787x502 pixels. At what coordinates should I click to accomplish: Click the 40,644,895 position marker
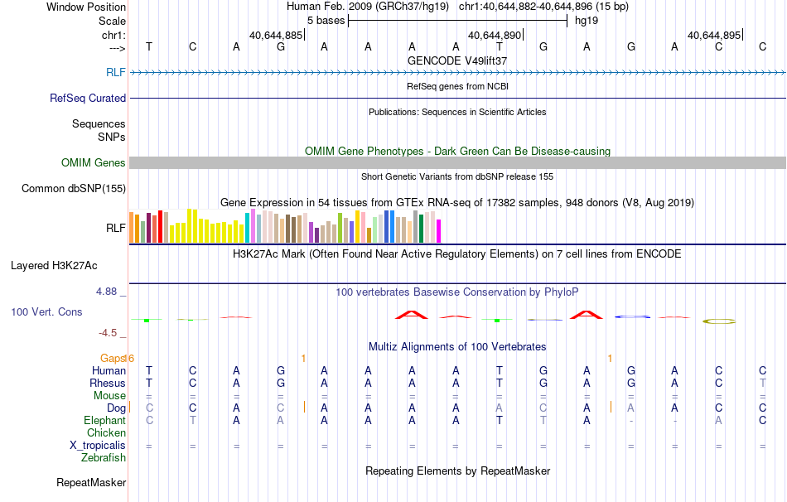[714, 35]
